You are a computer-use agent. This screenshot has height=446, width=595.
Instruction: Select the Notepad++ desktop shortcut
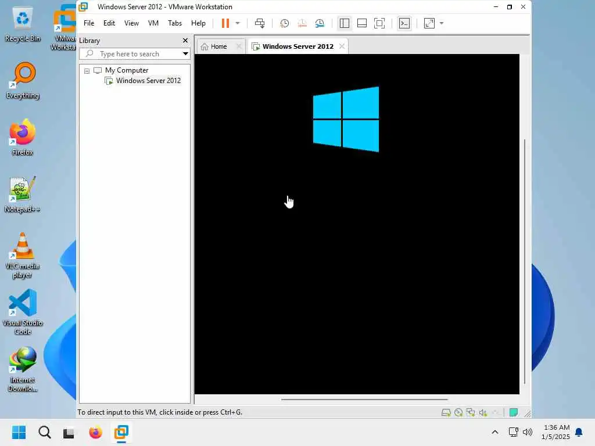coord(23,194)
